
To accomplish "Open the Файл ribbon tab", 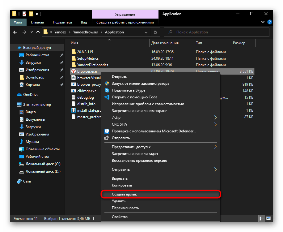I will [18, 22].
